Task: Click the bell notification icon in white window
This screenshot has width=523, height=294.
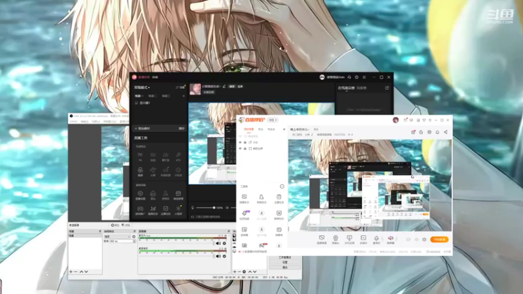Action: click(x=437, y=132)
